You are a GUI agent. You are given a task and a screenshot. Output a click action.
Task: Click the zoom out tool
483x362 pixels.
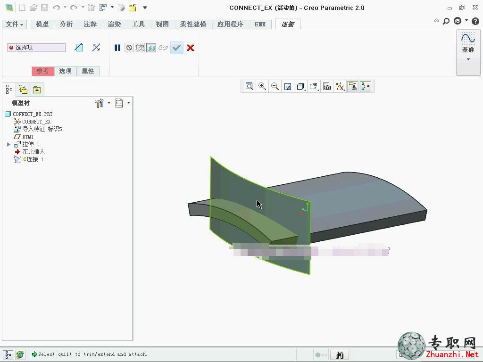(x=275, y=87)
